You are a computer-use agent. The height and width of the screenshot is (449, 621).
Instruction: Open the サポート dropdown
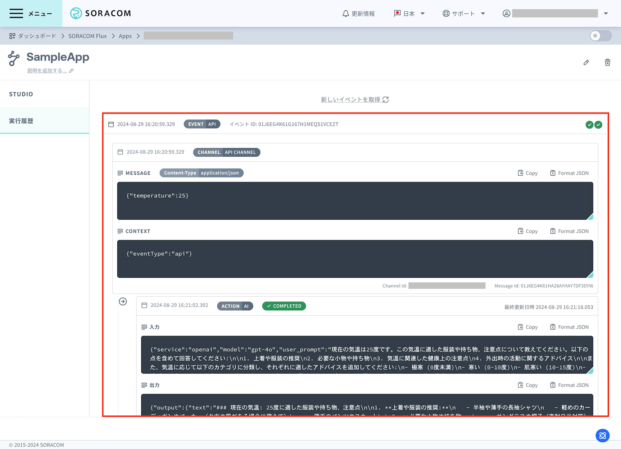[464, 14]
